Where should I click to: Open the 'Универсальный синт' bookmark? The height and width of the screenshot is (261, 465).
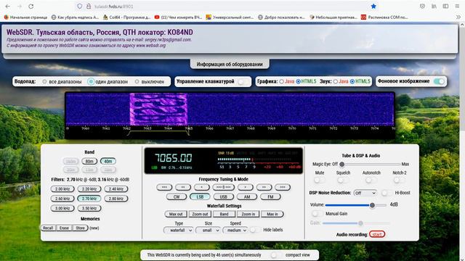(x=230, y=17)
